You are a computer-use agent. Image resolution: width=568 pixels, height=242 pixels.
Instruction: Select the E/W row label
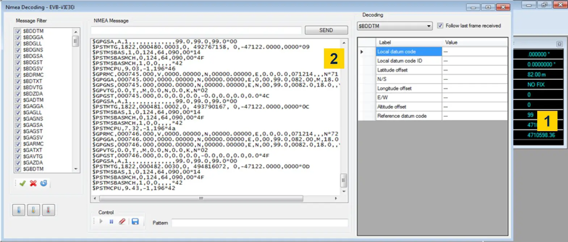click(x=382, y=98)
